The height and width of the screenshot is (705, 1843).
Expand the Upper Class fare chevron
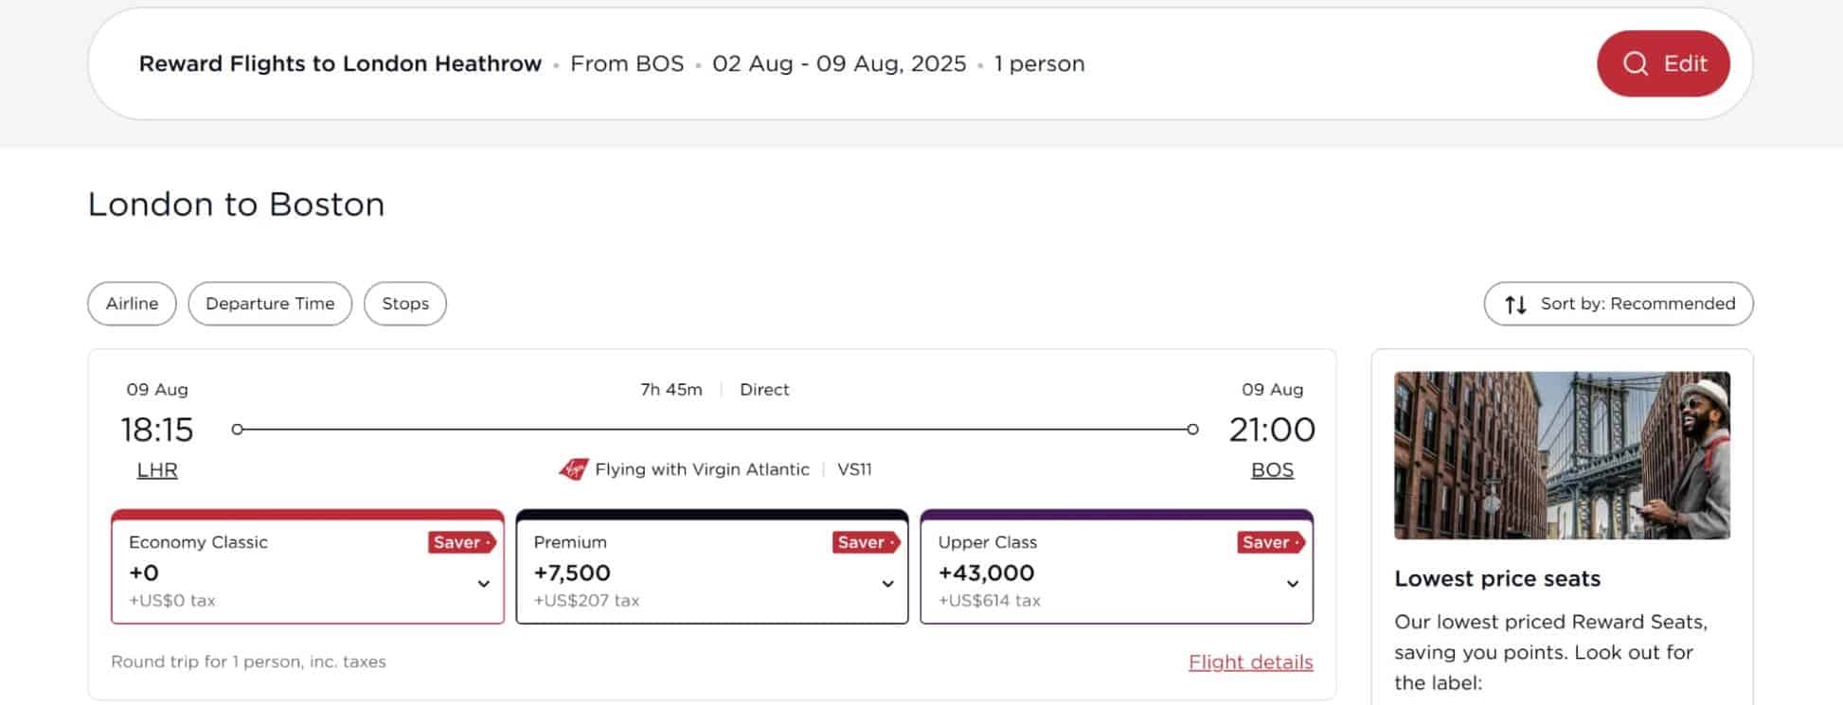tap(1293, 585)
